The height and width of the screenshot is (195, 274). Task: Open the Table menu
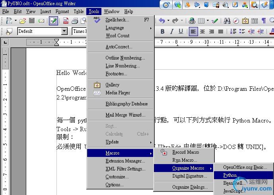(79, 11)
